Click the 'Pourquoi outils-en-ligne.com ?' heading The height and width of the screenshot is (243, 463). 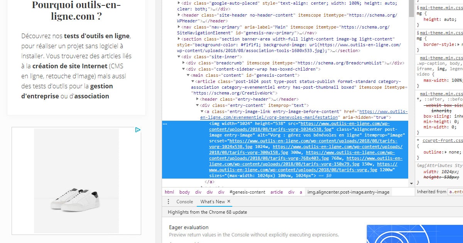pos(76,11)
